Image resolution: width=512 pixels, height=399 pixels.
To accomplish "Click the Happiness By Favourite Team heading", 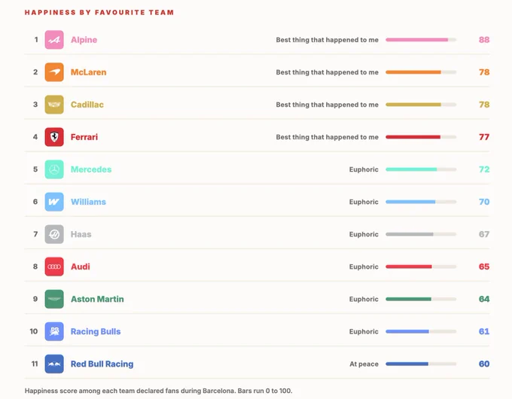I will (x=99, y=12).
